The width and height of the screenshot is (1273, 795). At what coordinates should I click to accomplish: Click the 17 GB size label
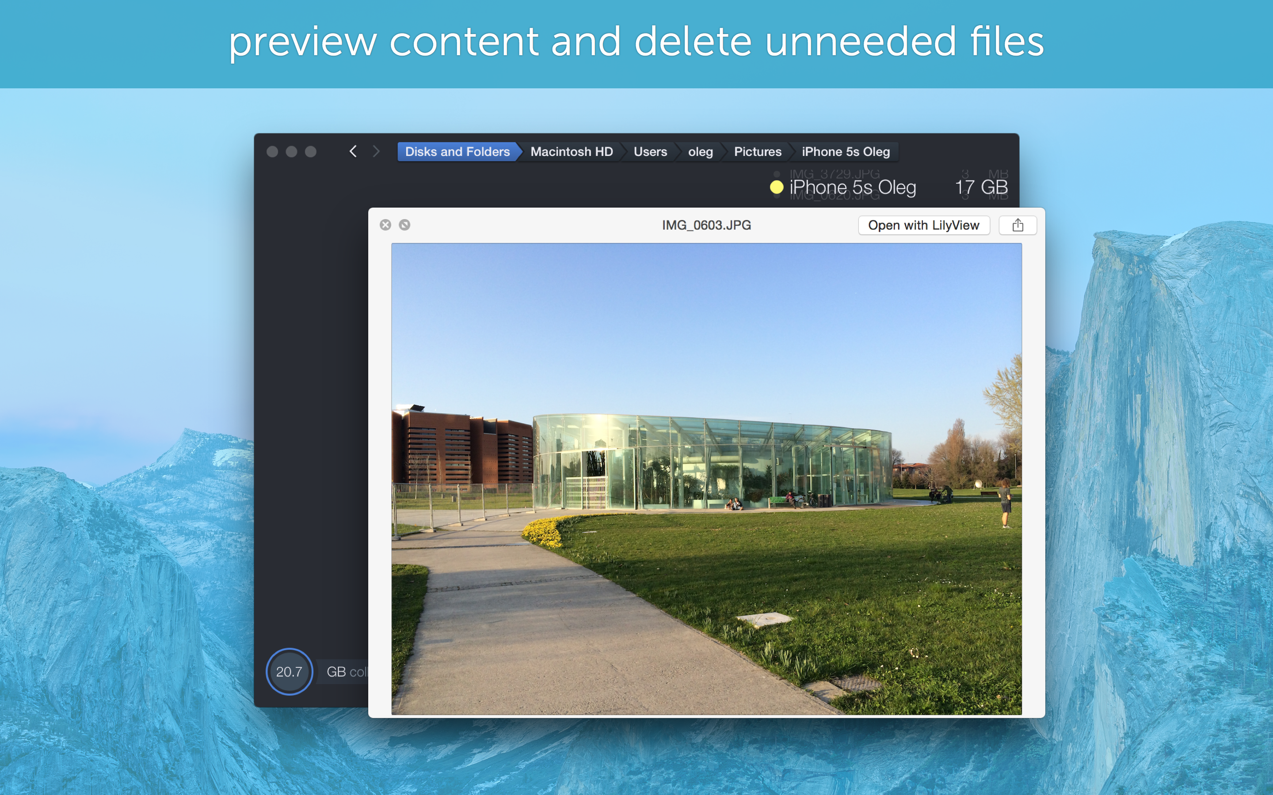pyautogui.click(x=981, y=187)
